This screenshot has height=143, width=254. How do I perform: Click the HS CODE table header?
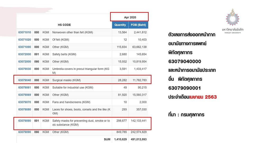[64, 25]
